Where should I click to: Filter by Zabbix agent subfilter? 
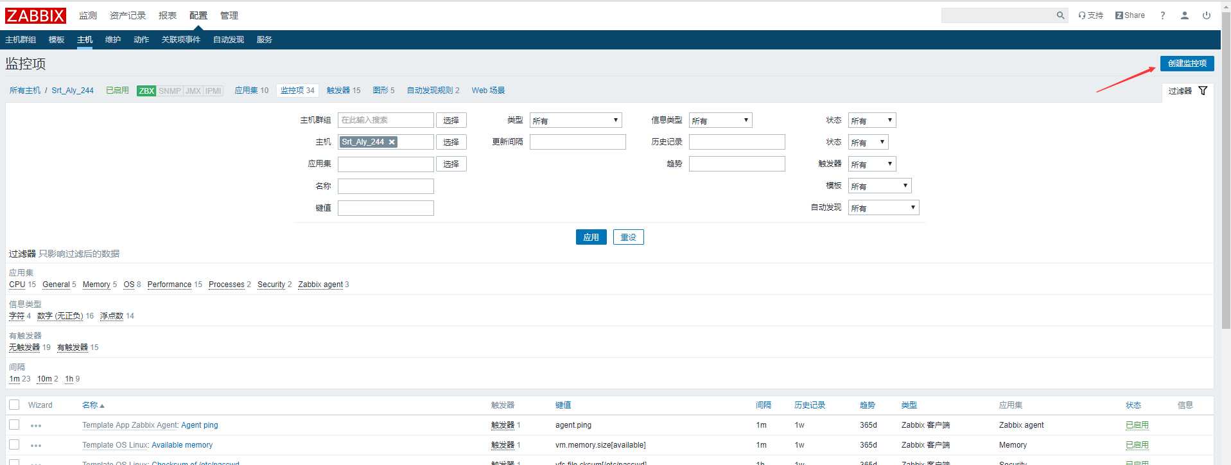(x=320, y=285)
